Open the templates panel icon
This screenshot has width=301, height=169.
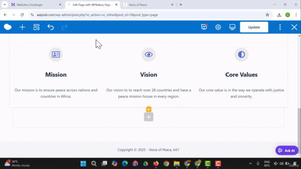(37, 27)
